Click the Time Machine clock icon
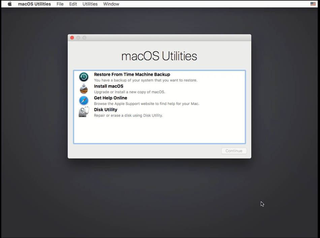Viewport: 320px width, 238px height. pos(84,77)
